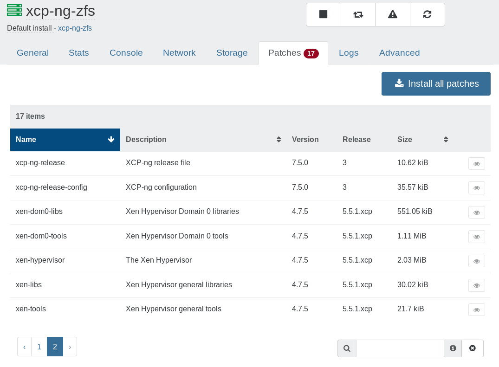Screen dimensions: 499x367
Task: Click the 2.03 MiB size value
Action: tap(411, 260)
